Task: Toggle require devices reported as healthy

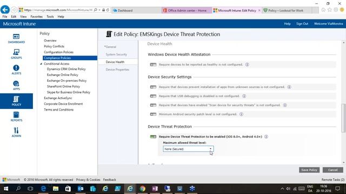Action: 153,65
